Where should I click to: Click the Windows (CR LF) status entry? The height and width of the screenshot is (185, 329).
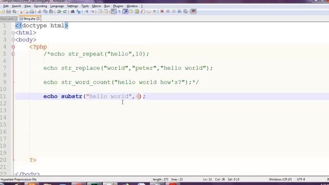click(280, 179)
